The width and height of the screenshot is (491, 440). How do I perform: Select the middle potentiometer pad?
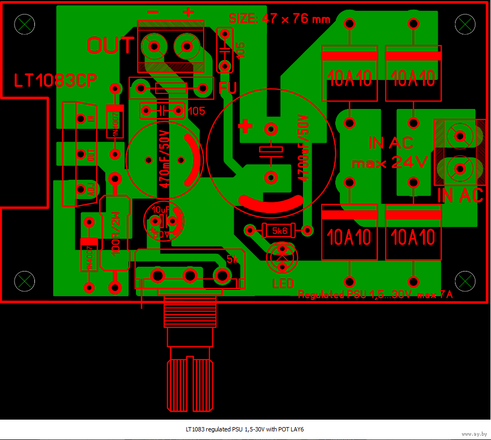[190, 276]
